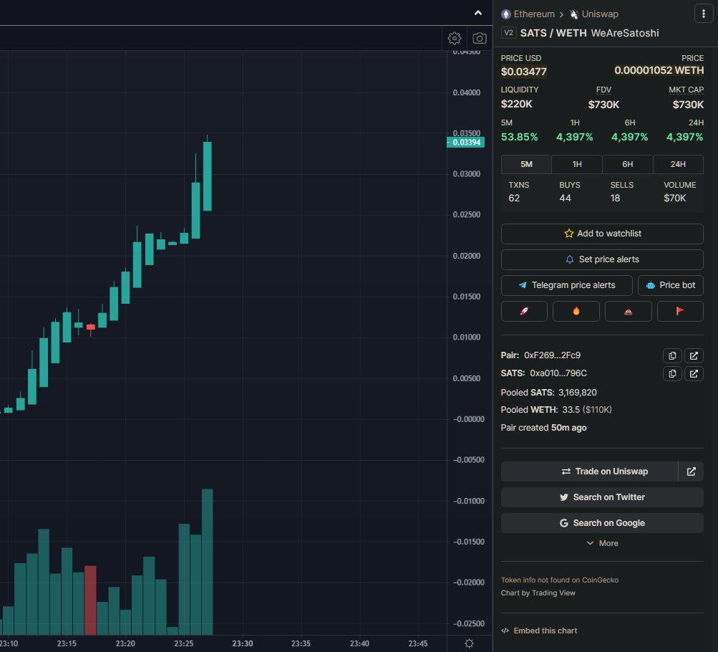Trade on Uniswap
Viewport: 718px width, 652px height.
(589, 471)
